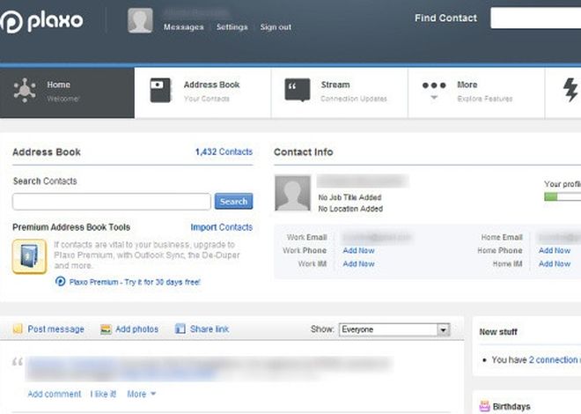Open the user avatar in the header
Viewport: 581px width, 414px height.
(140, 20)
